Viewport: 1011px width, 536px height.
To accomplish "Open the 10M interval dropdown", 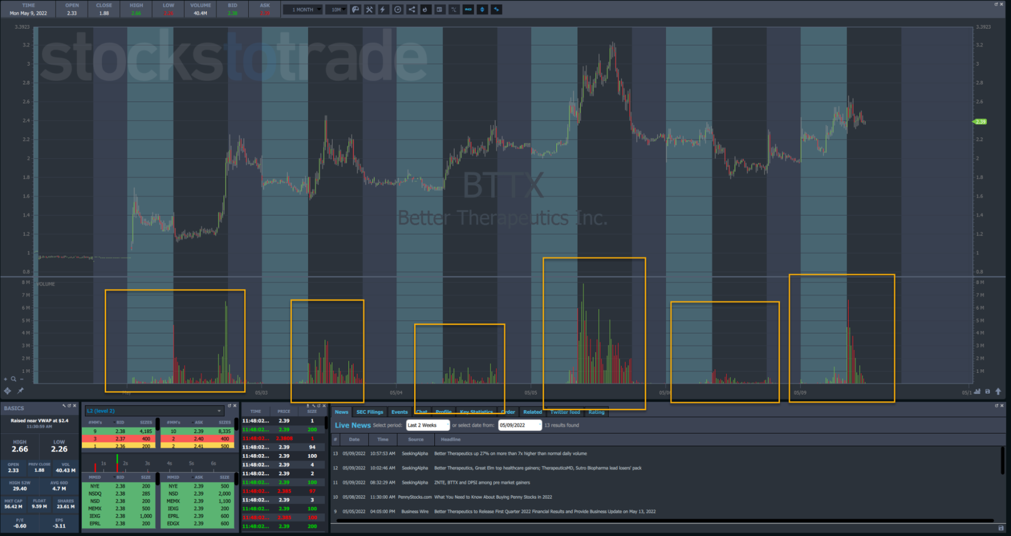I will [x=336, y=10].
